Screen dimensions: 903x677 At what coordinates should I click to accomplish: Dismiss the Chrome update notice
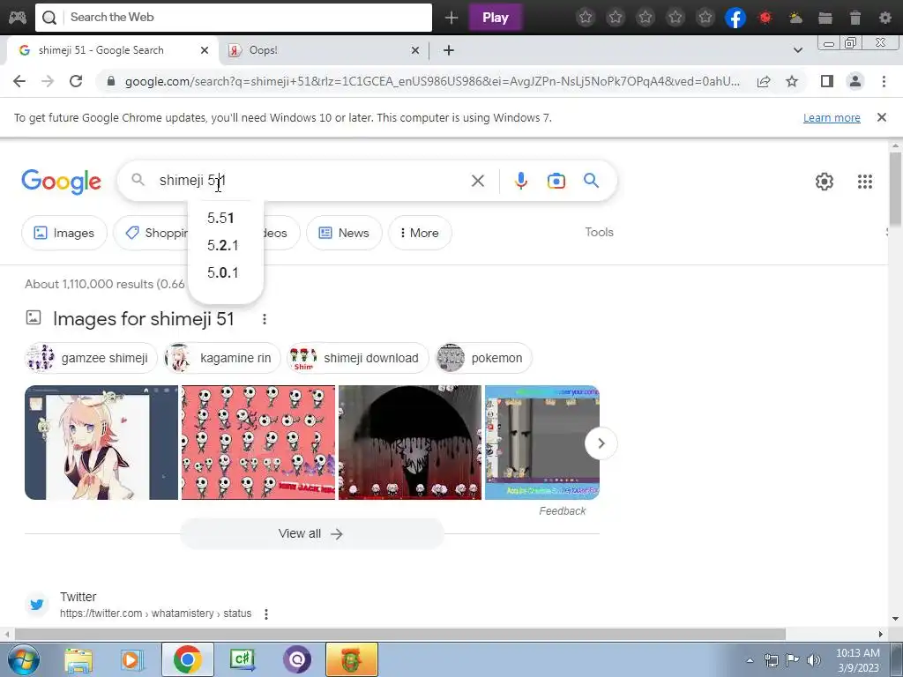coord(881,117)
